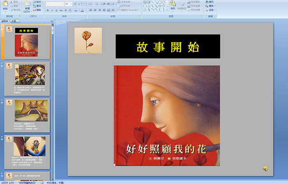Select the horizontal Text Box shape
This screenshot has width=288, height=184.
click(x=145, y=2)
